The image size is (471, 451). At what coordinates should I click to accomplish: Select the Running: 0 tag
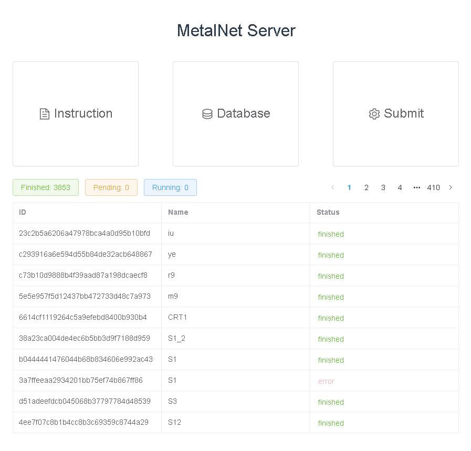[x=170, y=187]
